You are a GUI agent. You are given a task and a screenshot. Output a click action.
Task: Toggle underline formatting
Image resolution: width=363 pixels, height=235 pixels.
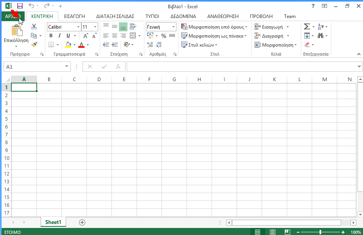pyautogui.click(x=68, y=36)
